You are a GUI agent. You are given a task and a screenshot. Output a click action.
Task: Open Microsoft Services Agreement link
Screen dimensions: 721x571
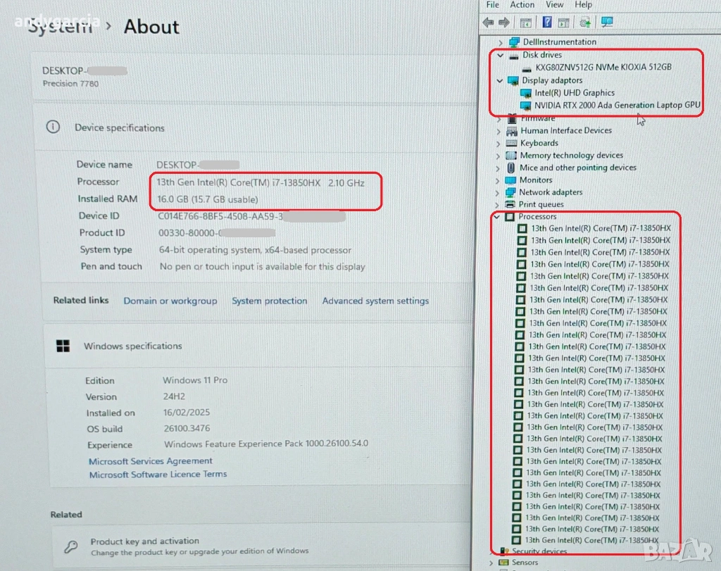coord(151,461)
